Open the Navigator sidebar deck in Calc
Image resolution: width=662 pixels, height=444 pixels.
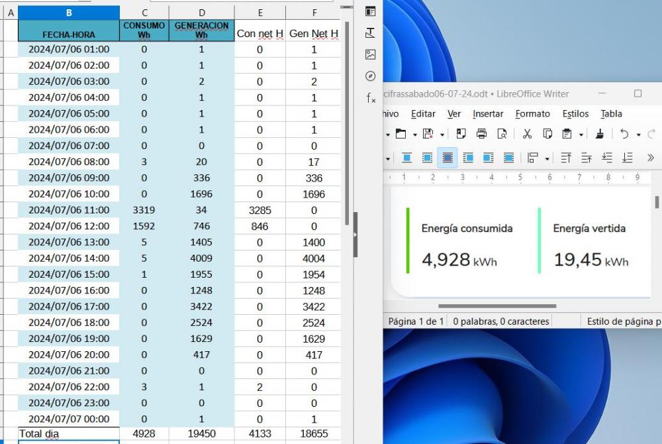(x=370, y=76)
